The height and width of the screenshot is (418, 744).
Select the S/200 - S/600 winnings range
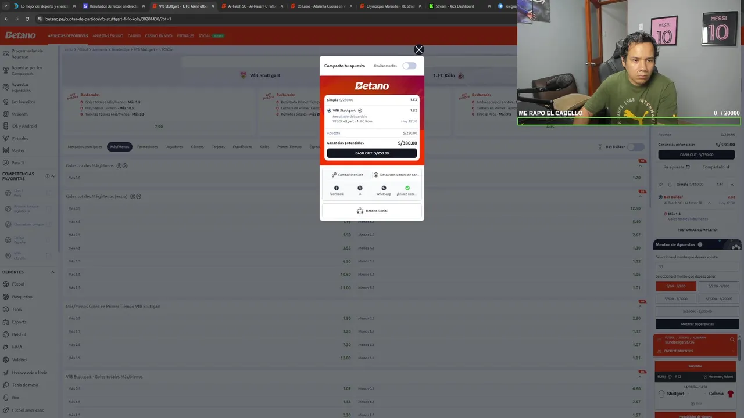(719, 286)
